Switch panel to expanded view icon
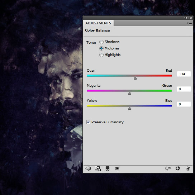The image size is (195, 195). (98, 168)
